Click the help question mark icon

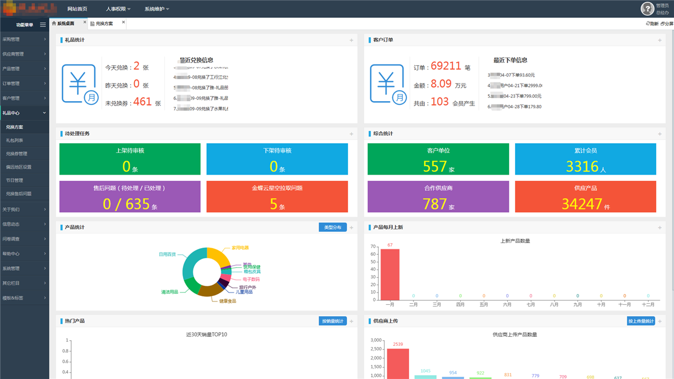pyautogui.click(x=648, y=8)
